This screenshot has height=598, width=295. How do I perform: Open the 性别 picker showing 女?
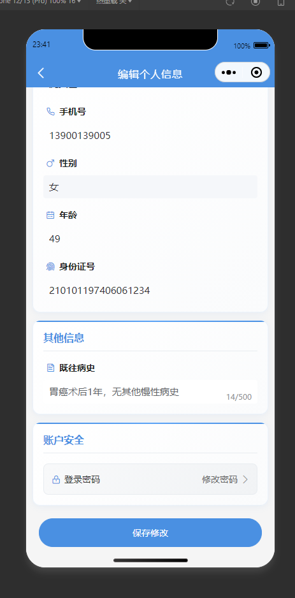pos(150,187)
